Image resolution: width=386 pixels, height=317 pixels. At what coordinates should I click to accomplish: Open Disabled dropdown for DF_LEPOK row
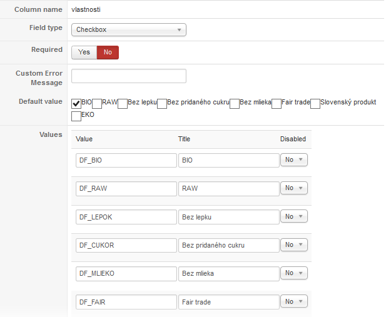(x=294, y=216)
